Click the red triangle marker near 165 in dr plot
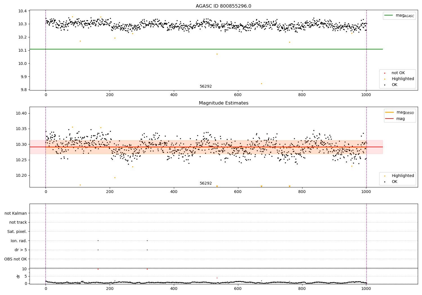Screen dimensions: 422x295 pyautogui.click(x=98, y=269)
